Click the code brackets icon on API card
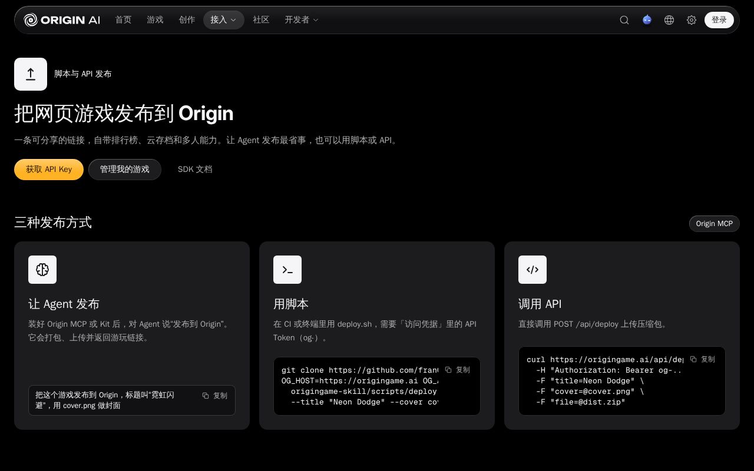The image size is (754, 471). (x=533, y=270)
